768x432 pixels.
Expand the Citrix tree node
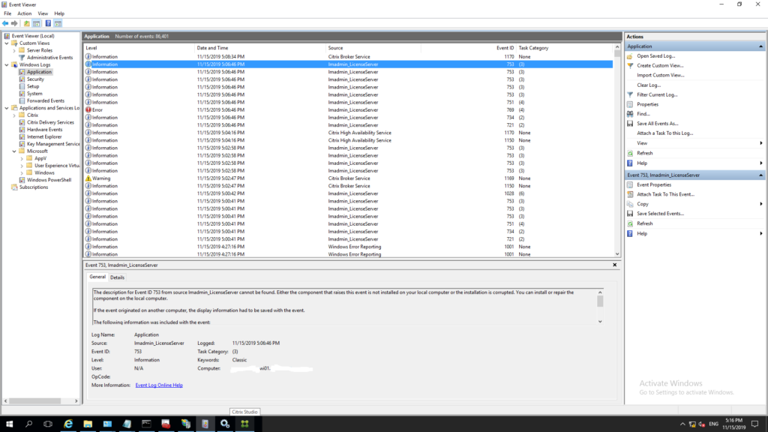(x=14, y=115)
